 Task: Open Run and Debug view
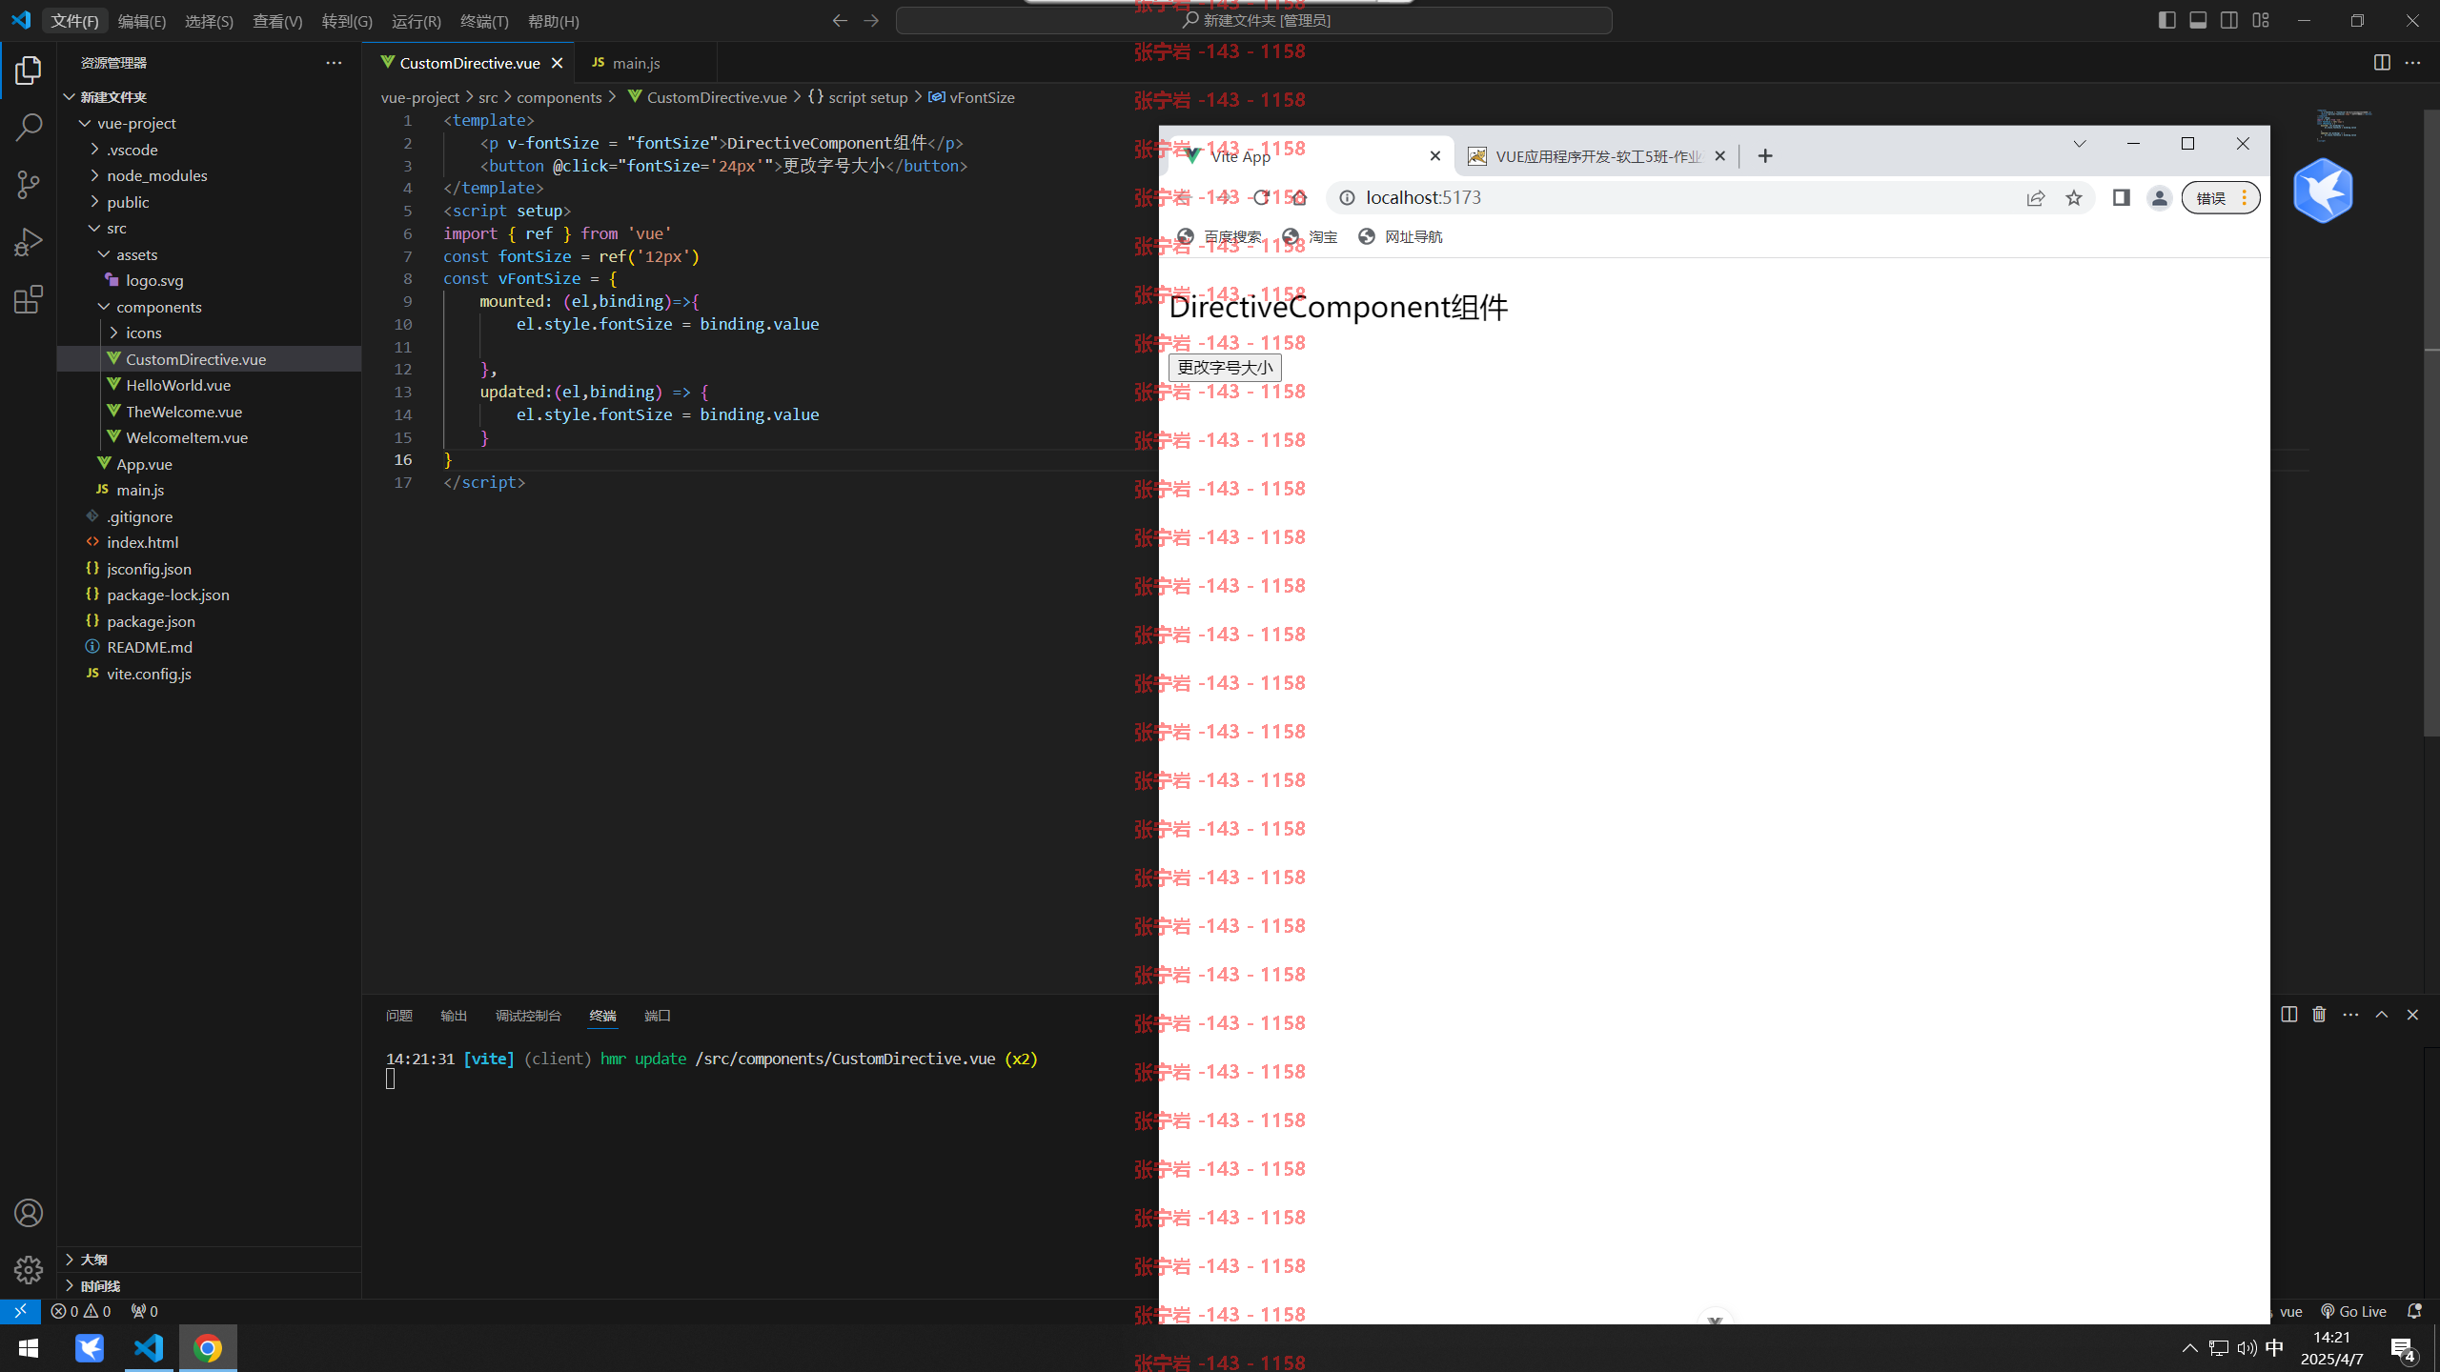pyautogui.click(x=29, y=242)
